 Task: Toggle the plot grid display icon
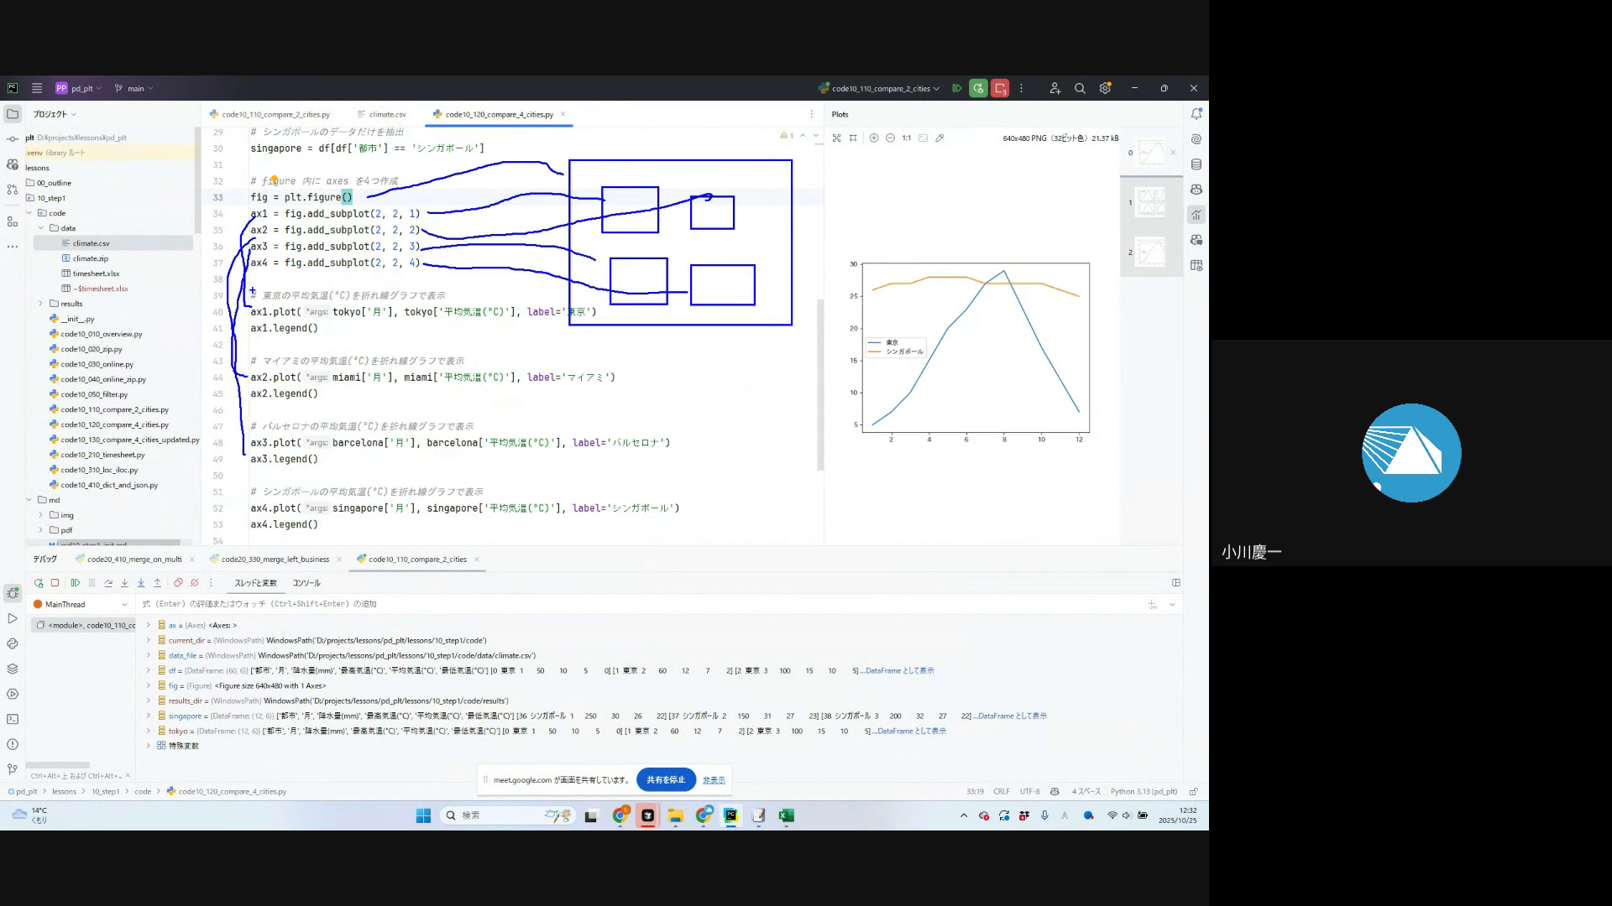click(x=853, y=138)
